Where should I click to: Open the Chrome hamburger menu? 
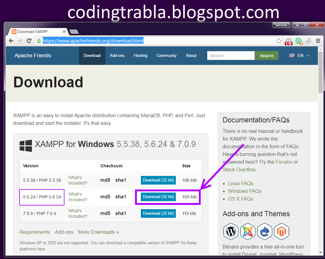pos(318,41)
